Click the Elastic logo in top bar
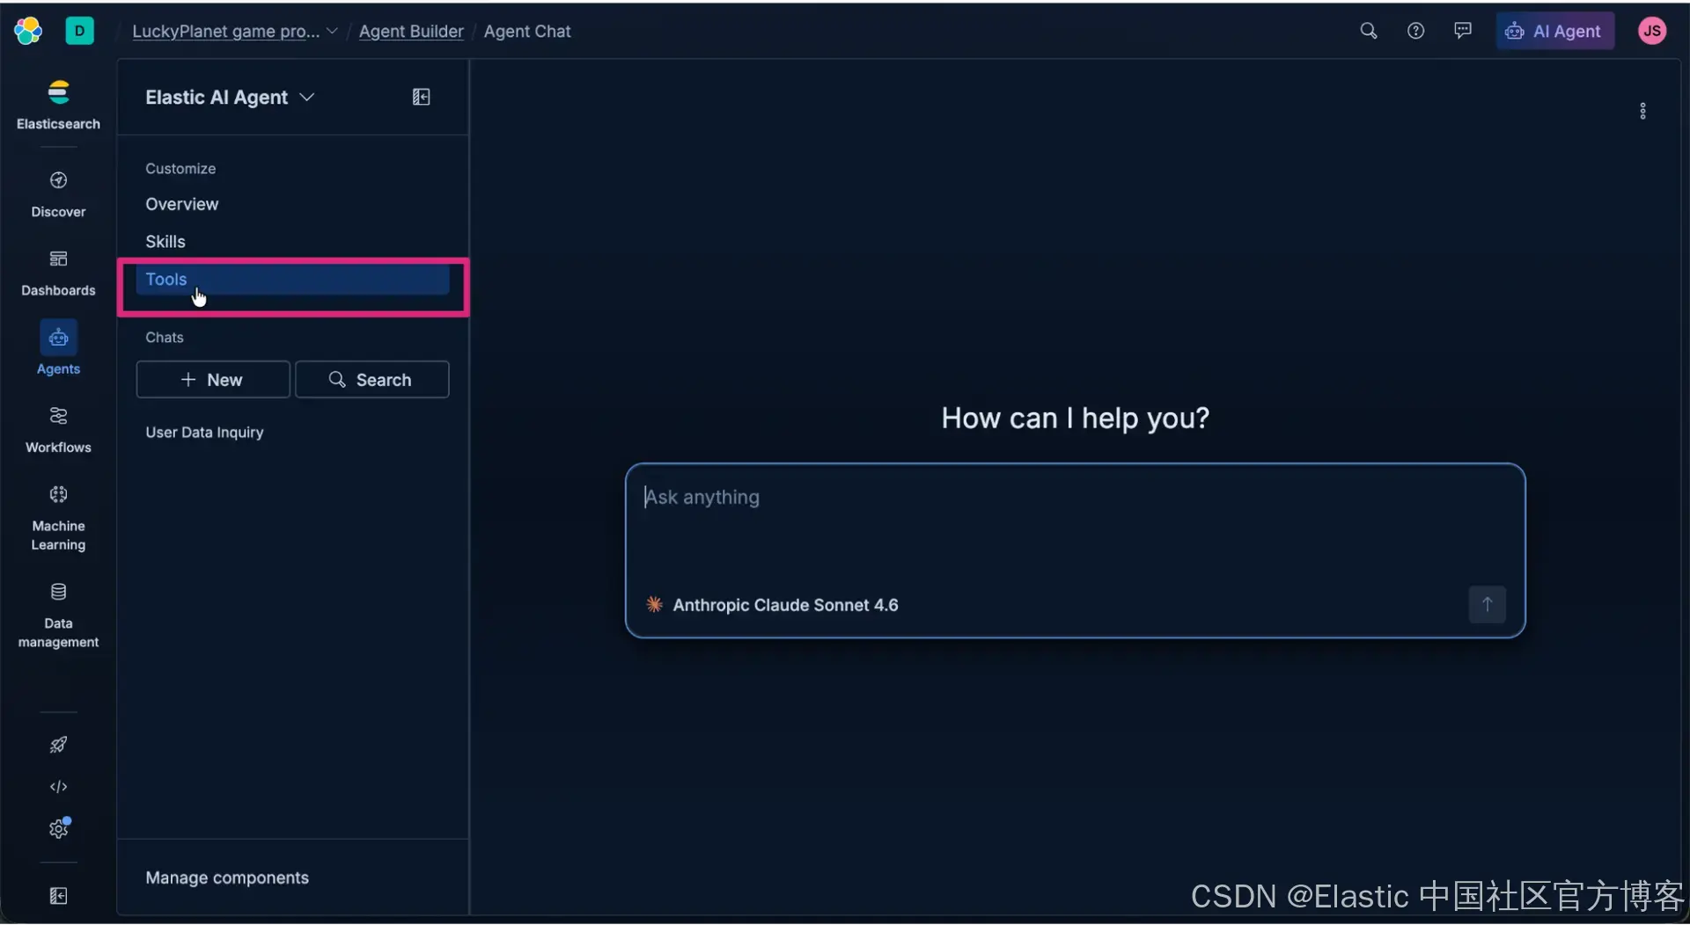Image resolution: width=1690 pixels, height=925 pixels. [28, 31]
